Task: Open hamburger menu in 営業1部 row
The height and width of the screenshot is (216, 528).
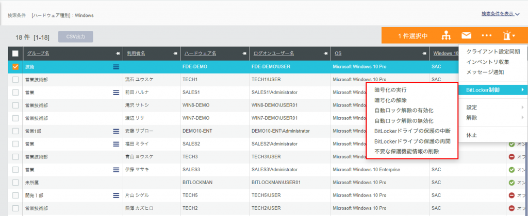Action: pyautogui.click(x=116, y=131)
